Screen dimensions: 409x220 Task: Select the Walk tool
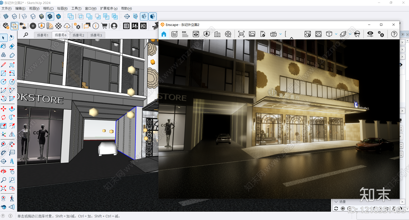[x=12, y=198]
